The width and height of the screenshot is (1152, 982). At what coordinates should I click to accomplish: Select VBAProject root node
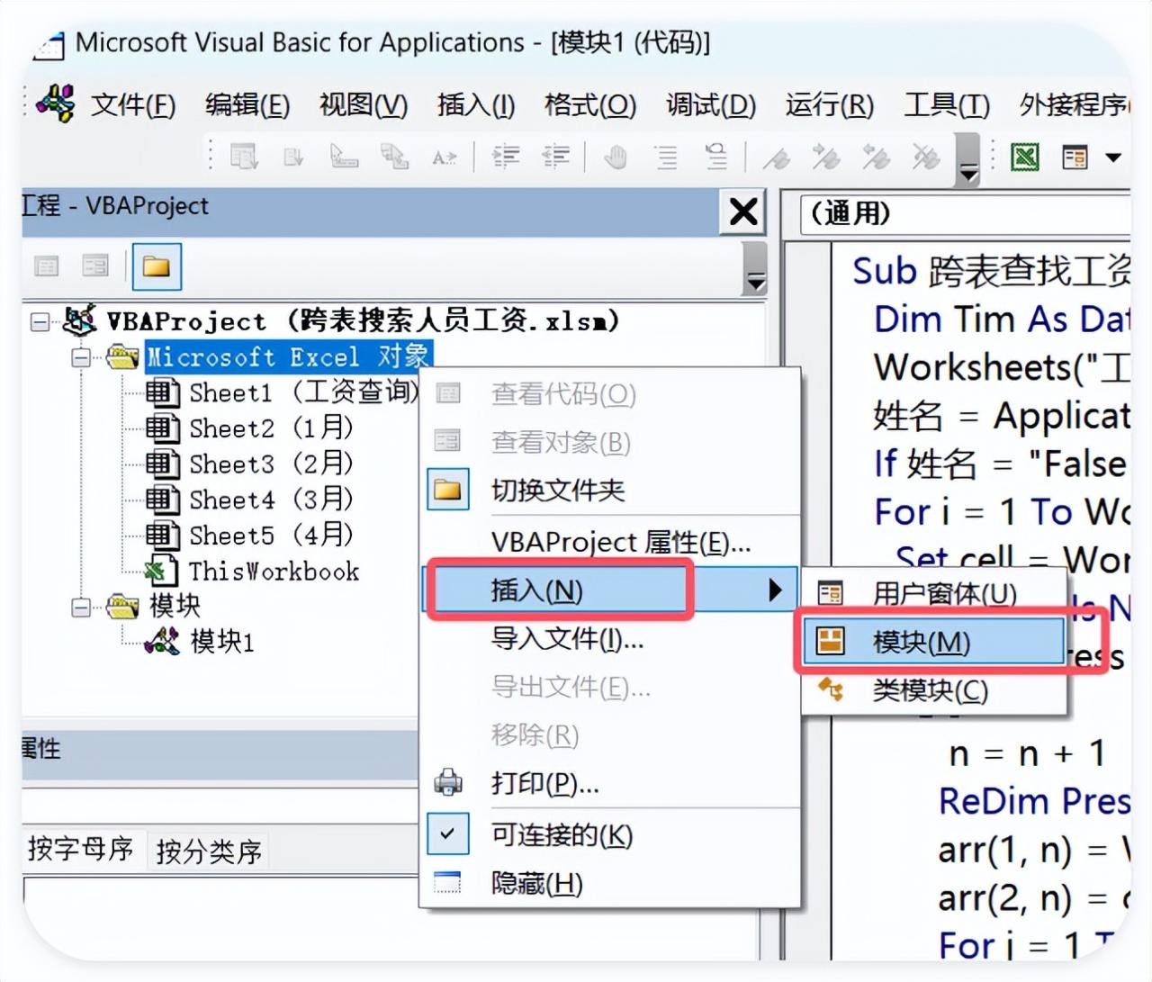[x=364, y=320]
